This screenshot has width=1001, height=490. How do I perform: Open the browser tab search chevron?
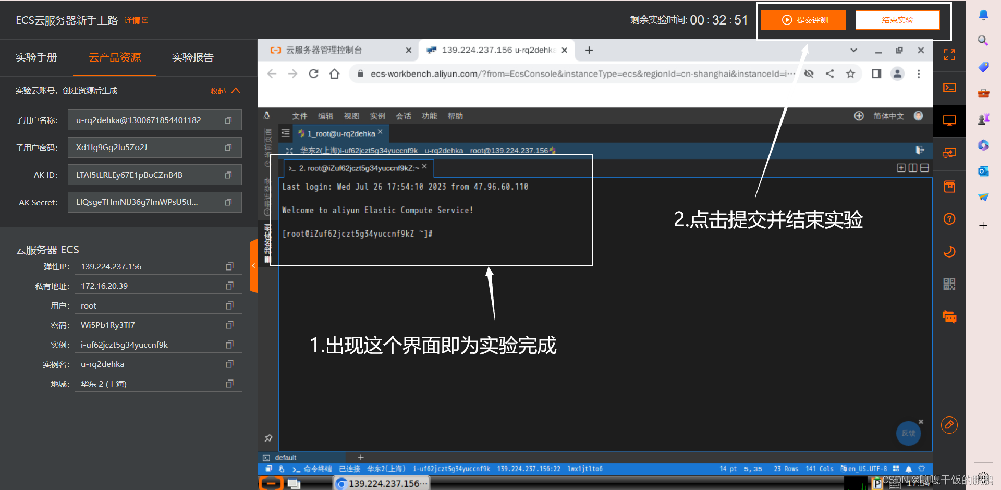tap(853, 50)
